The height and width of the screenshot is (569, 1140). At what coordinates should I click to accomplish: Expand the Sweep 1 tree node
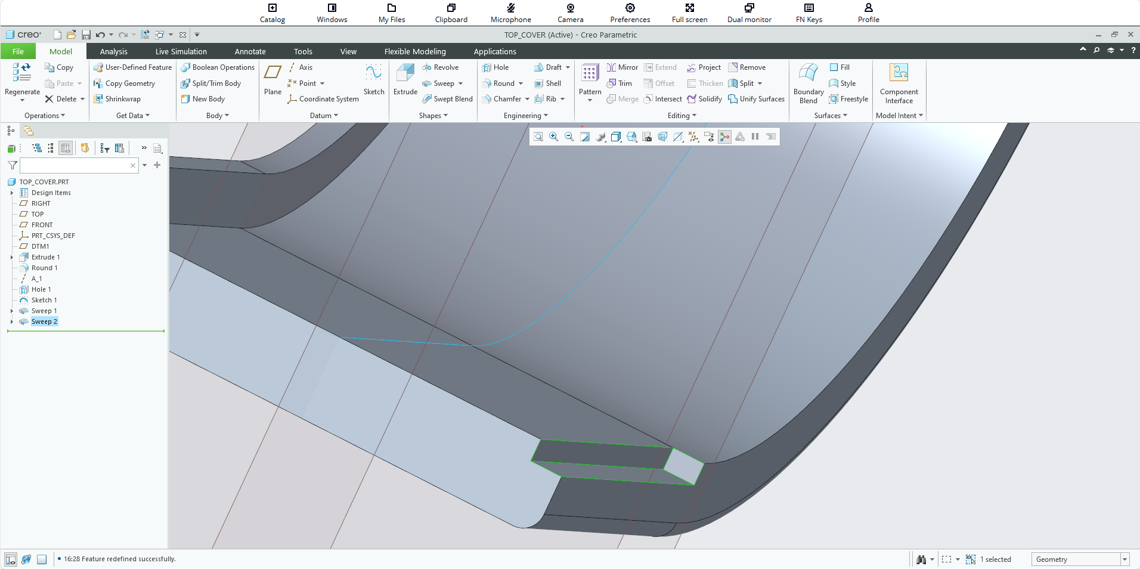coord(12,311)
